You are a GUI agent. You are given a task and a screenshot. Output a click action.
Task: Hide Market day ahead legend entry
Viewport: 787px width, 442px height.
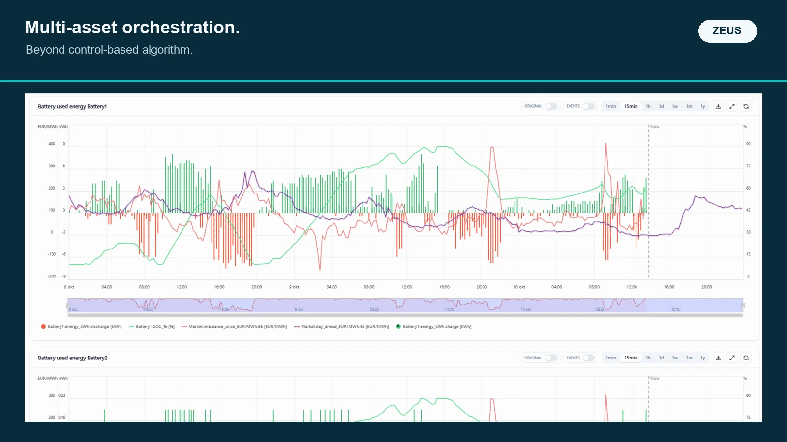(x=341, y=327)
